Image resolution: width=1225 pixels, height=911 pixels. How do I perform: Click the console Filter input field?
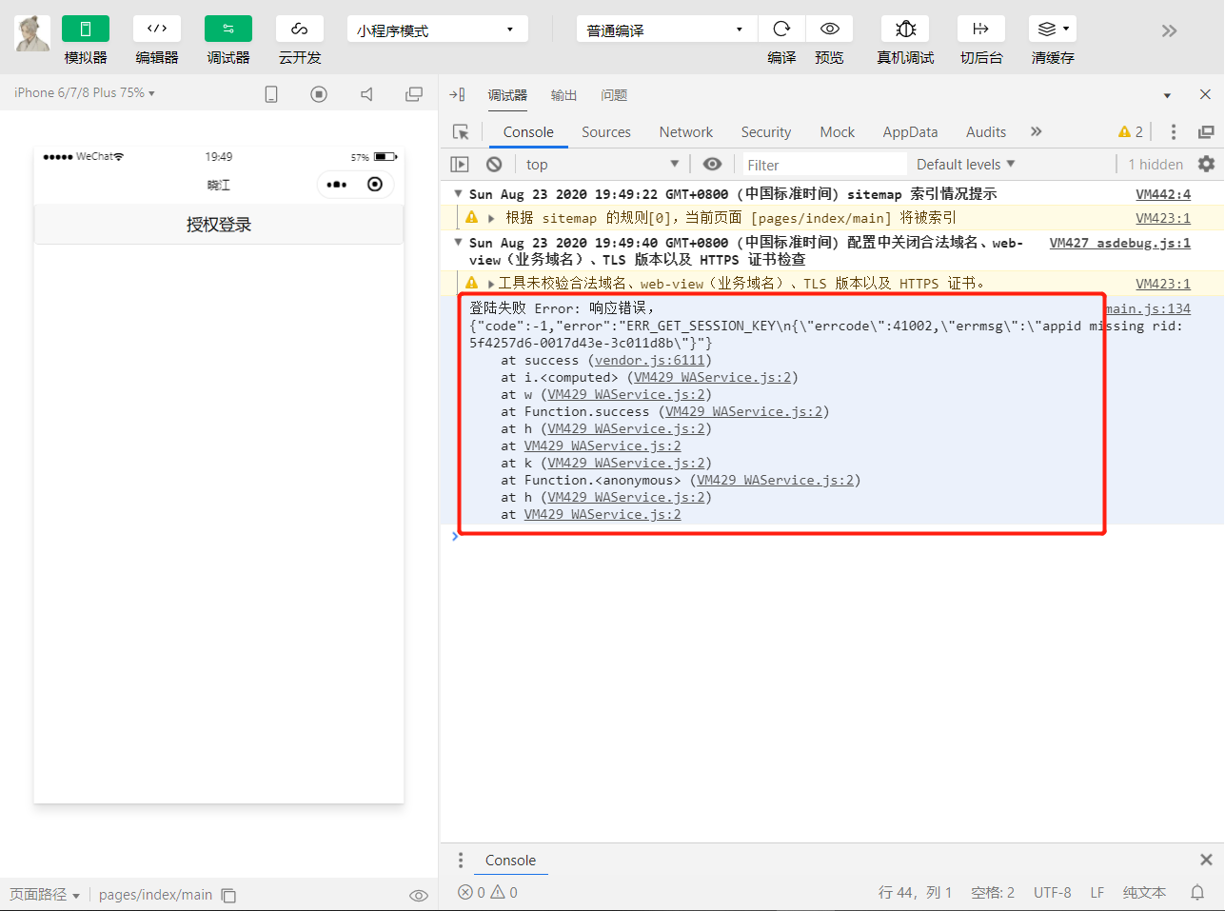[x=823, y=165]
